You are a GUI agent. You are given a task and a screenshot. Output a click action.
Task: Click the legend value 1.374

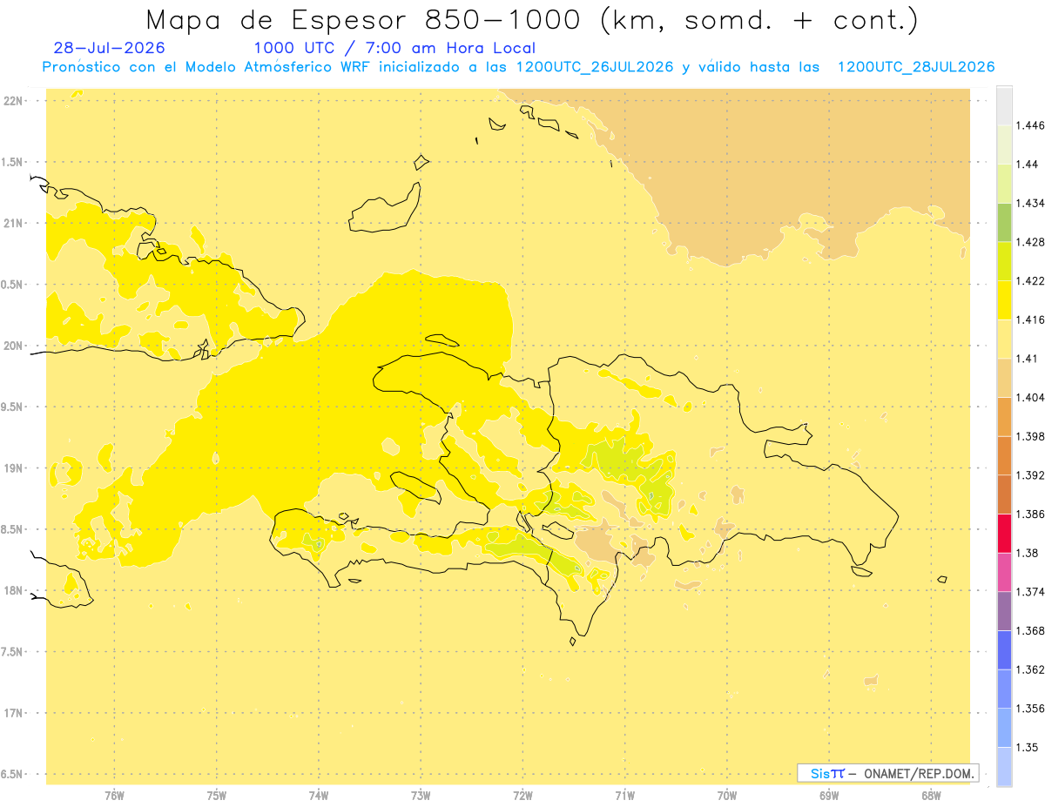click(1031, 592)
